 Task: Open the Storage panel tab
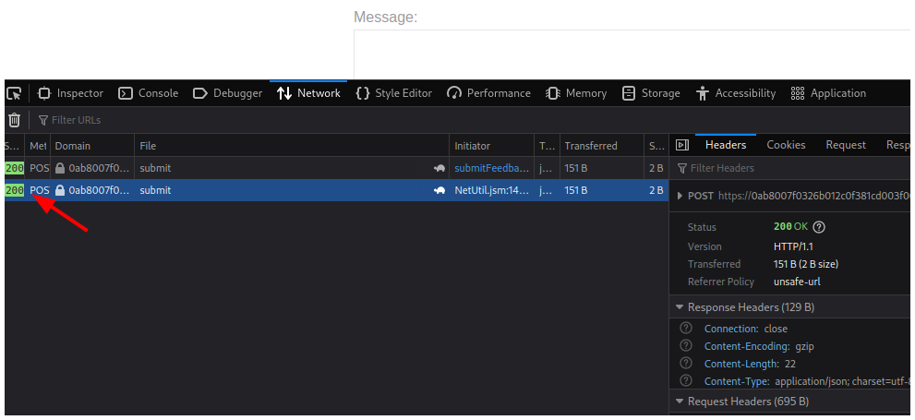[x=651, y=93]
